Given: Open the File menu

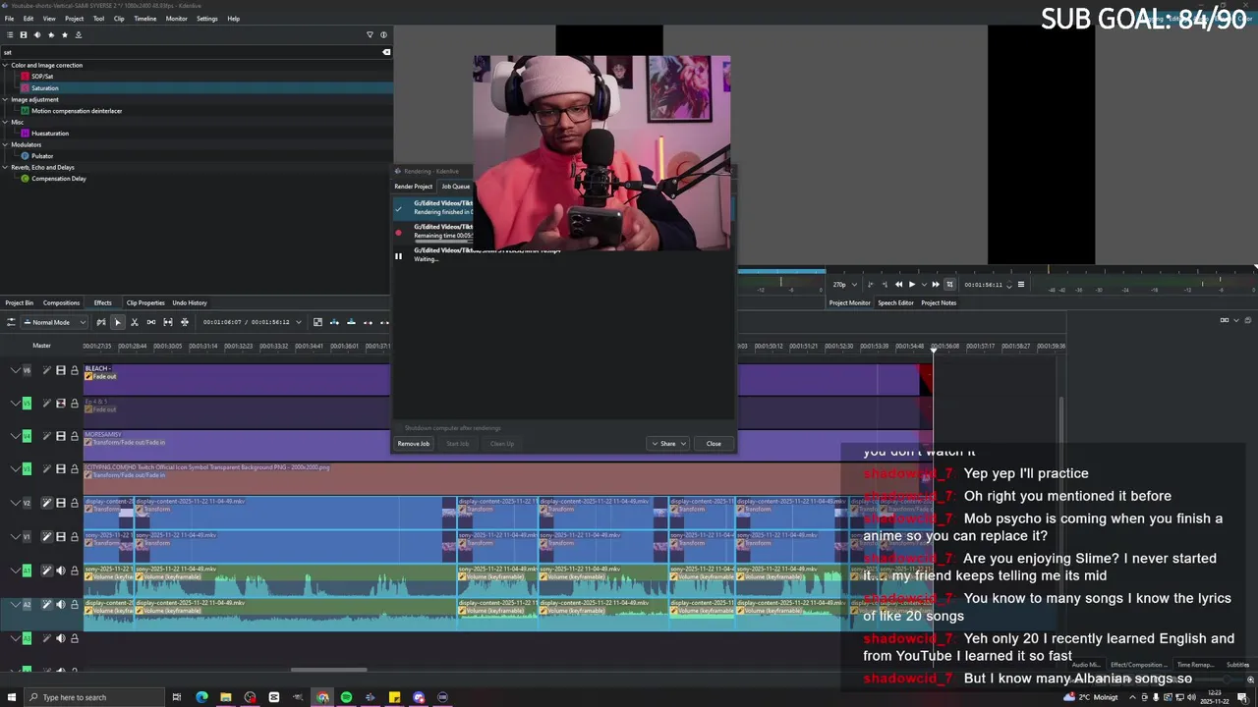Looking at the screenshot, I should (9, 19).
